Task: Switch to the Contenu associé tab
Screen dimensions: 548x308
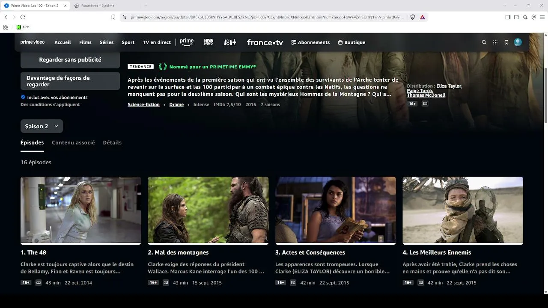Action: [x=73, y=142]
